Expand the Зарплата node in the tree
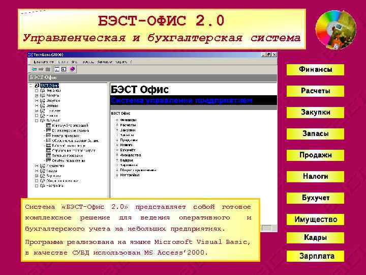 [x=37, y=176]
